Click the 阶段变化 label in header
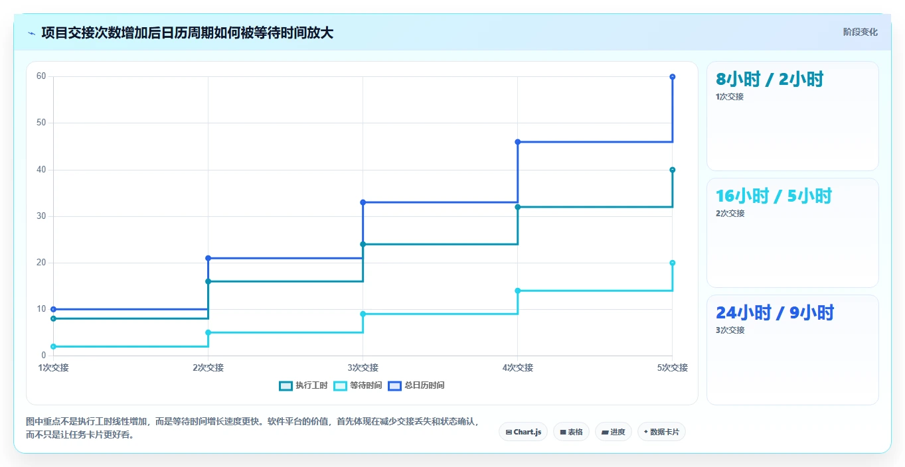 pos(860,32)
